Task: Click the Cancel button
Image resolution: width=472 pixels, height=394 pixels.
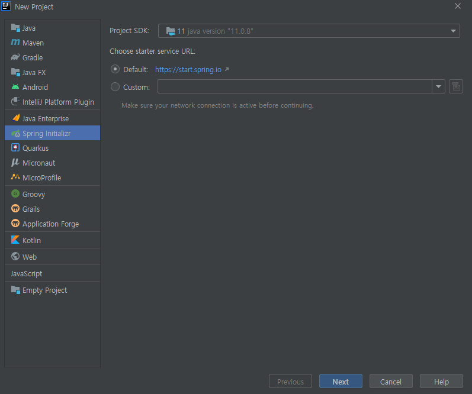Action: click(391, 382)
